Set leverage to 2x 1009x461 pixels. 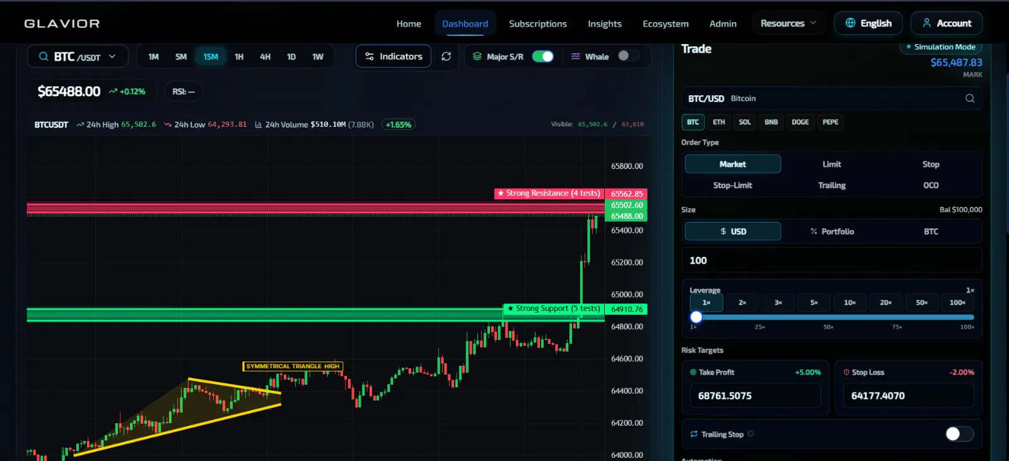742,303
